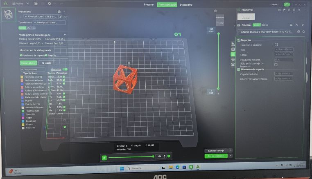Open the file folder icon in top toolbar

point(36,4)
